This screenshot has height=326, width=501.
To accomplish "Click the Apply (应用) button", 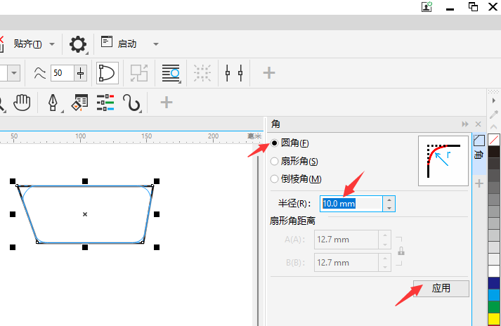I will [x=441, y=289].
